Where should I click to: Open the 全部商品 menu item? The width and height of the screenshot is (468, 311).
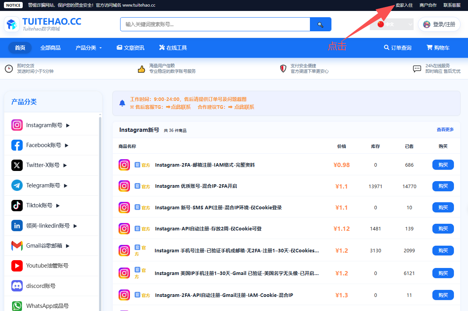50,48
